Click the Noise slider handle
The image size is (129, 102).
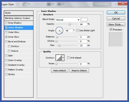(x=57, y=64)
